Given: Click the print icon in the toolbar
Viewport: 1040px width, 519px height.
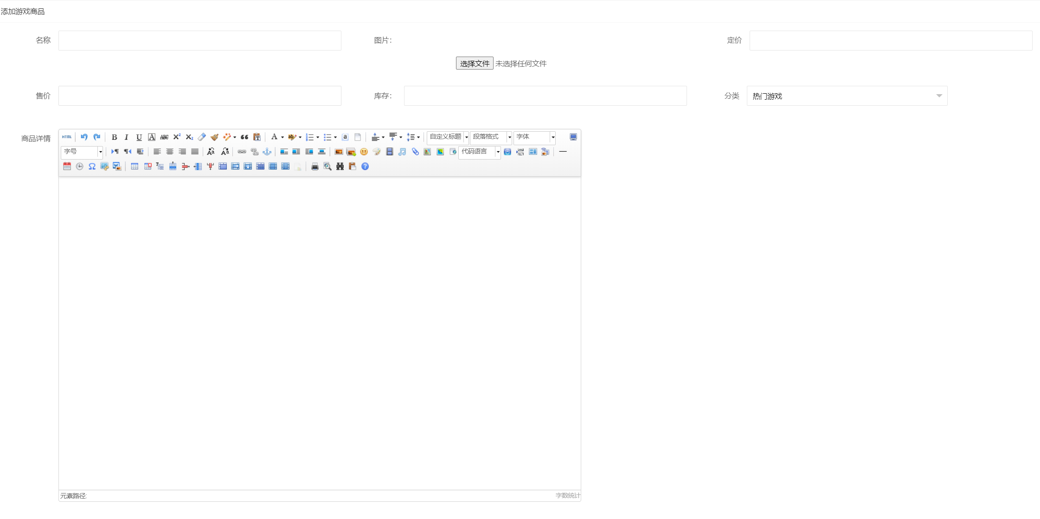Looking at the screenshot, I should 315,167.
